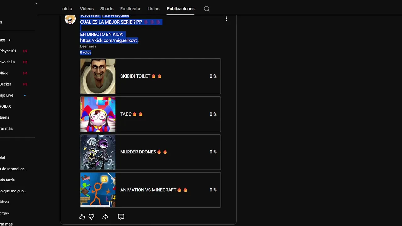Click the Murder Drones poll thumbnail image
Viewport: 402px width, 226px height.
tap(98, 152)
